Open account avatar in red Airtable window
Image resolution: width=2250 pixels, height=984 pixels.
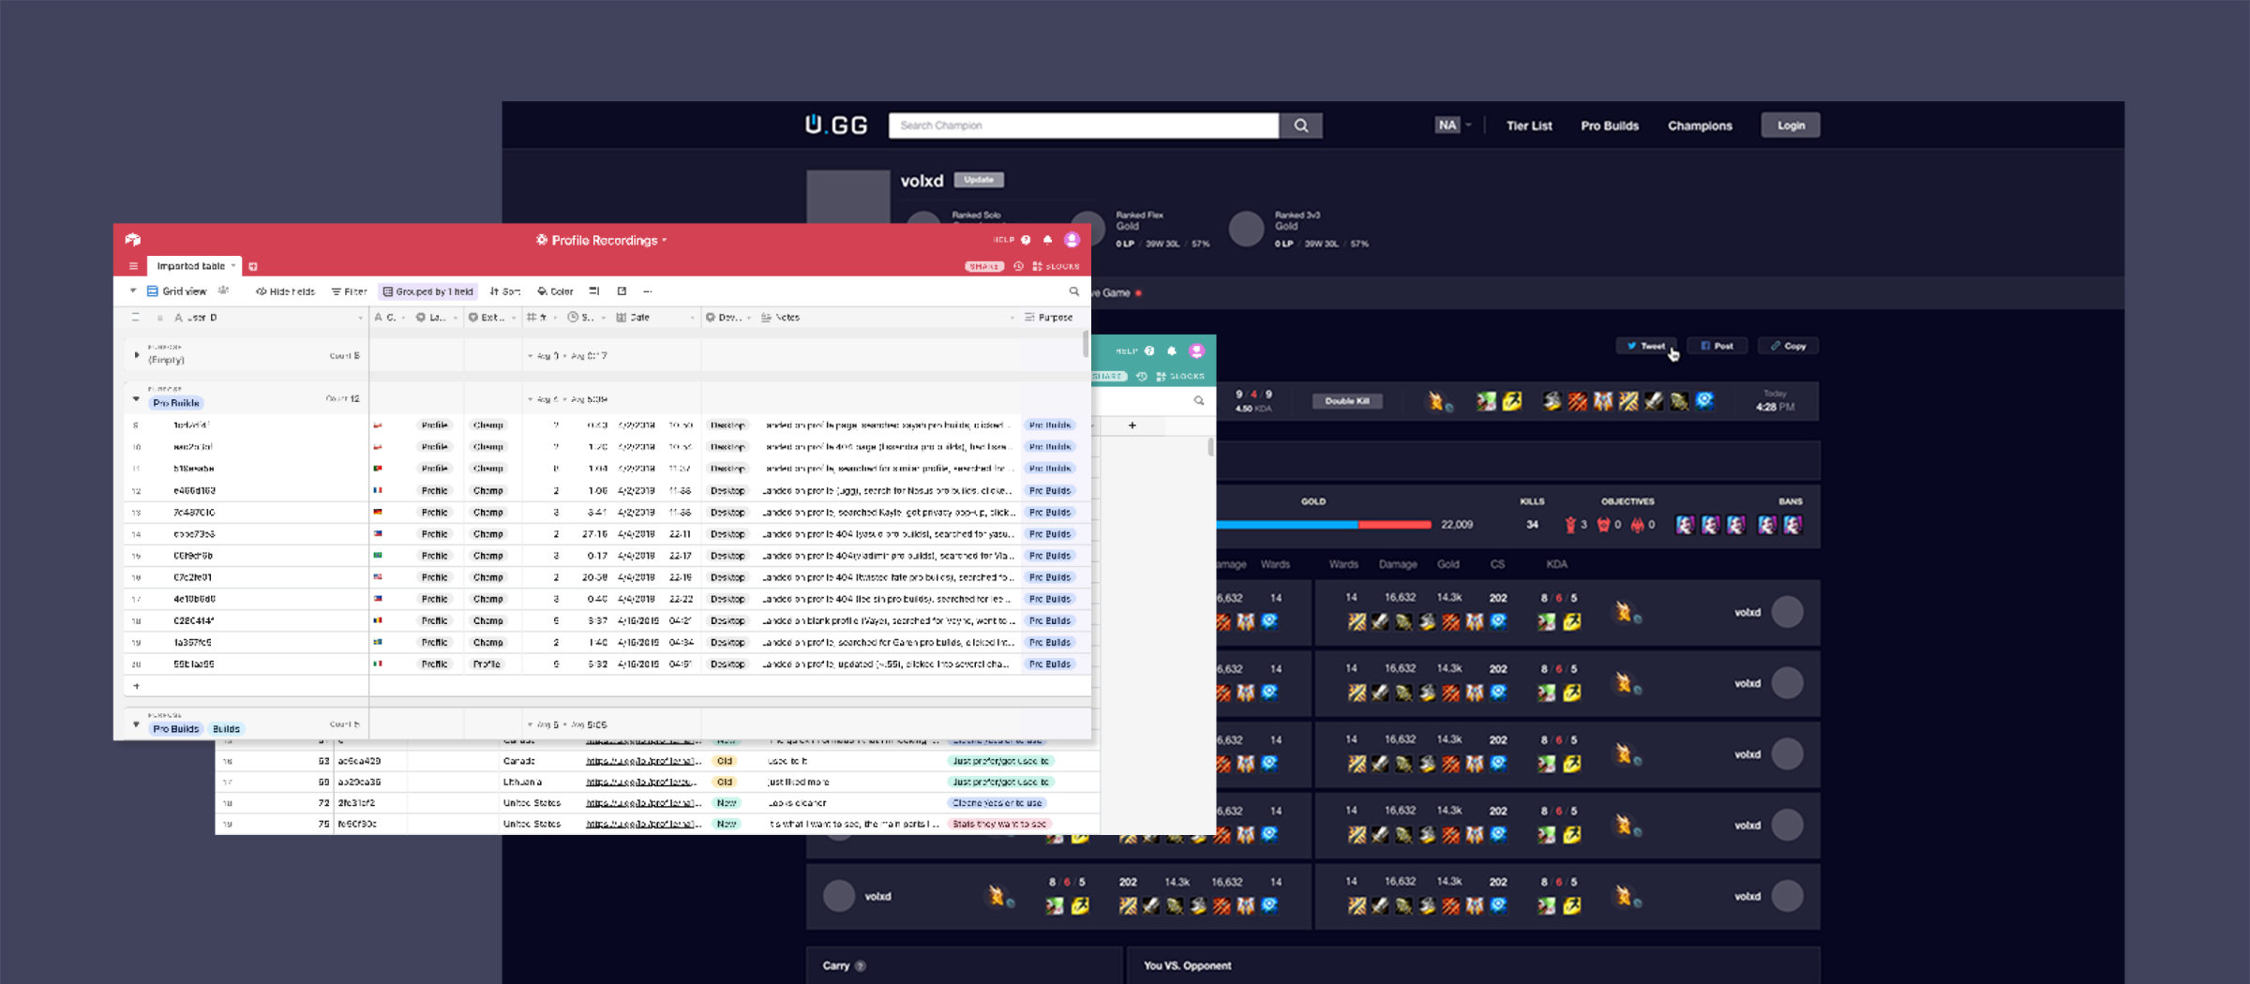1072,240
